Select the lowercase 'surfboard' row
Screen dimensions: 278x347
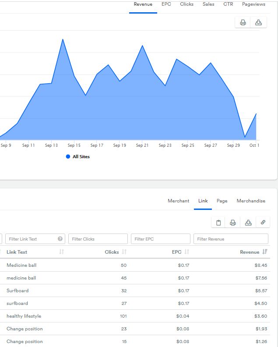[x=135, y=303]
